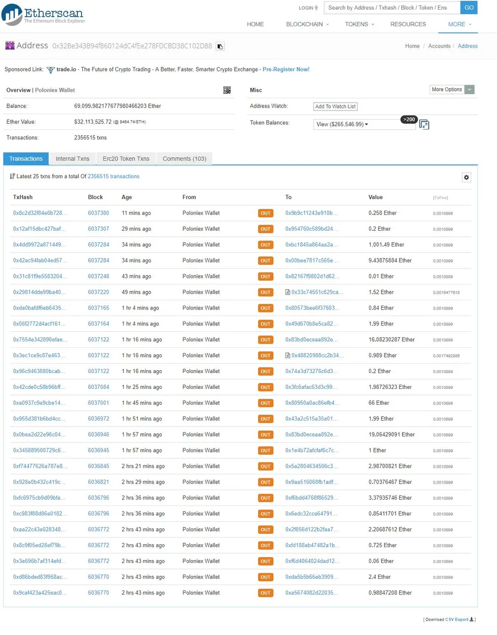Open the Pre-Register Now! link
The image size is (497, 635).
click(x=286, y=69)
